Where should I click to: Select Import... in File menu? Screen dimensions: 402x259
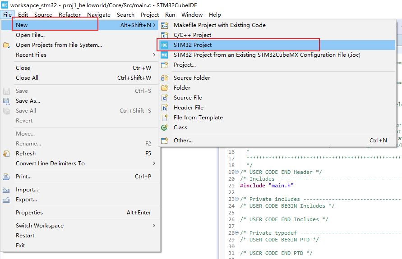(x=79, y=190)
